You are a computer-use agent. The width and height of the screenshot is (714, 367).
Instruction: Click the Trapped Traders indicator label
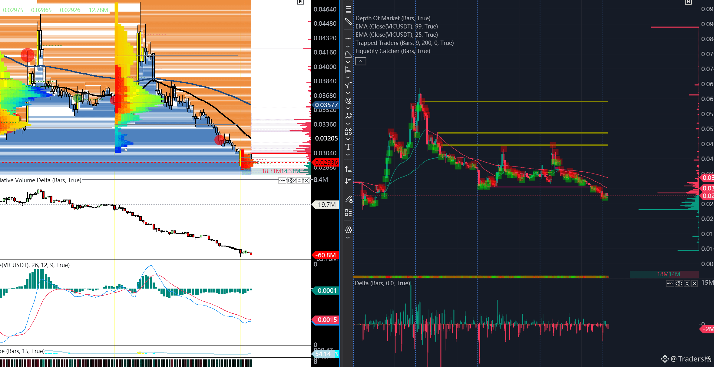click(x=405, y=43)
